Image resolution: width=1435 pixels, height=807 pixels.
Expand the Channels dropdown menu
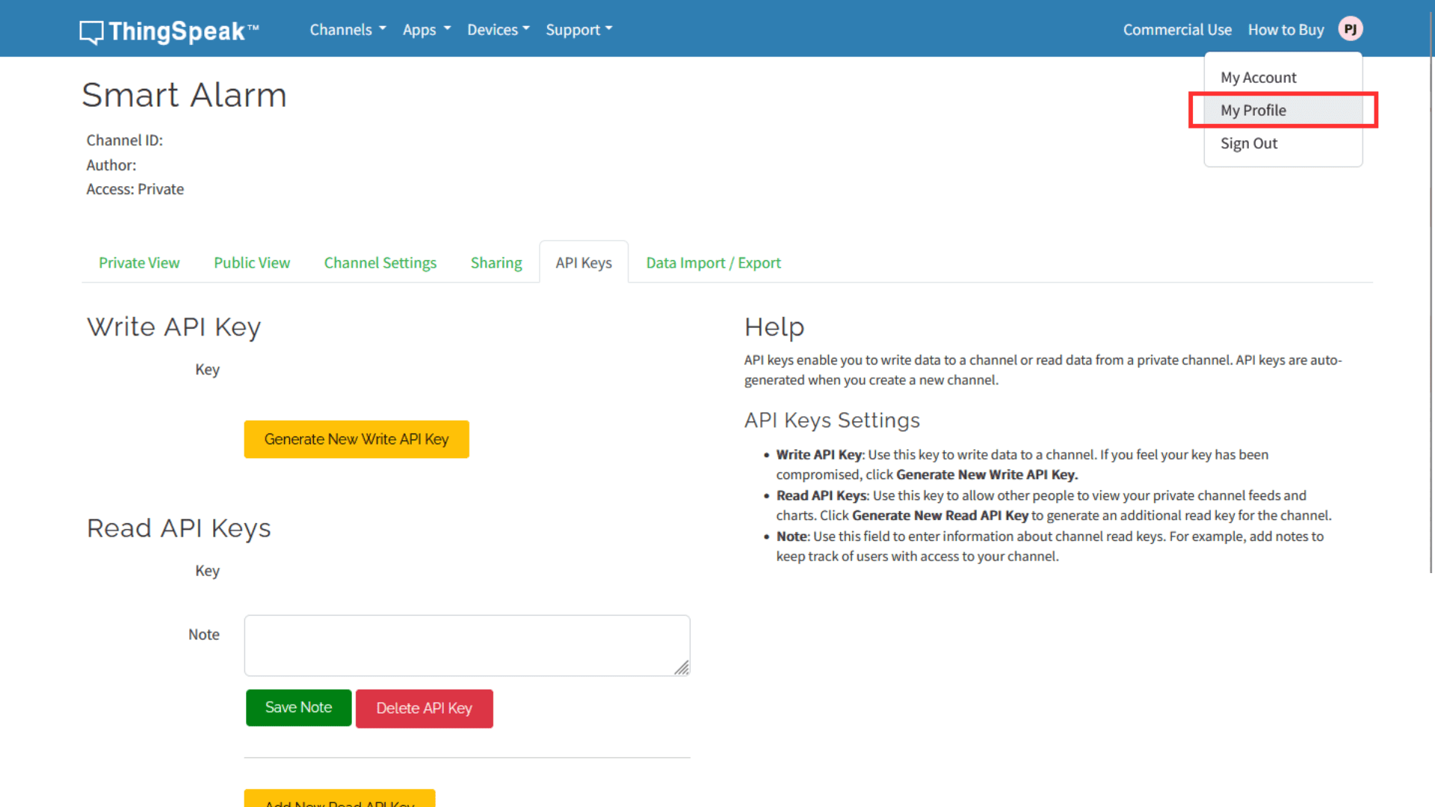click(x=348, y=30)
